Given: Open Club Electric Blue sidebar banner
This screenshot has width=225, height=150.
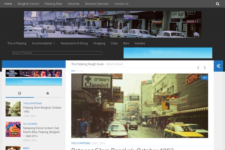Looking at the screenshot, I should [x=34, y=73].
